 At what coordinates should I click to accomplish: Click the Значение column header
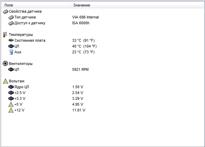[x=137, y=5]
